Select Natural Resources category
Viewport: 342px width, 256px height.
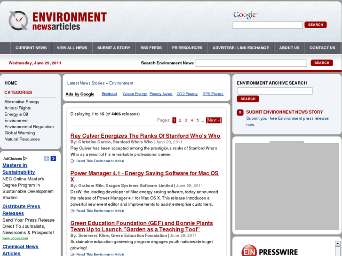click(x=22, y=139)
